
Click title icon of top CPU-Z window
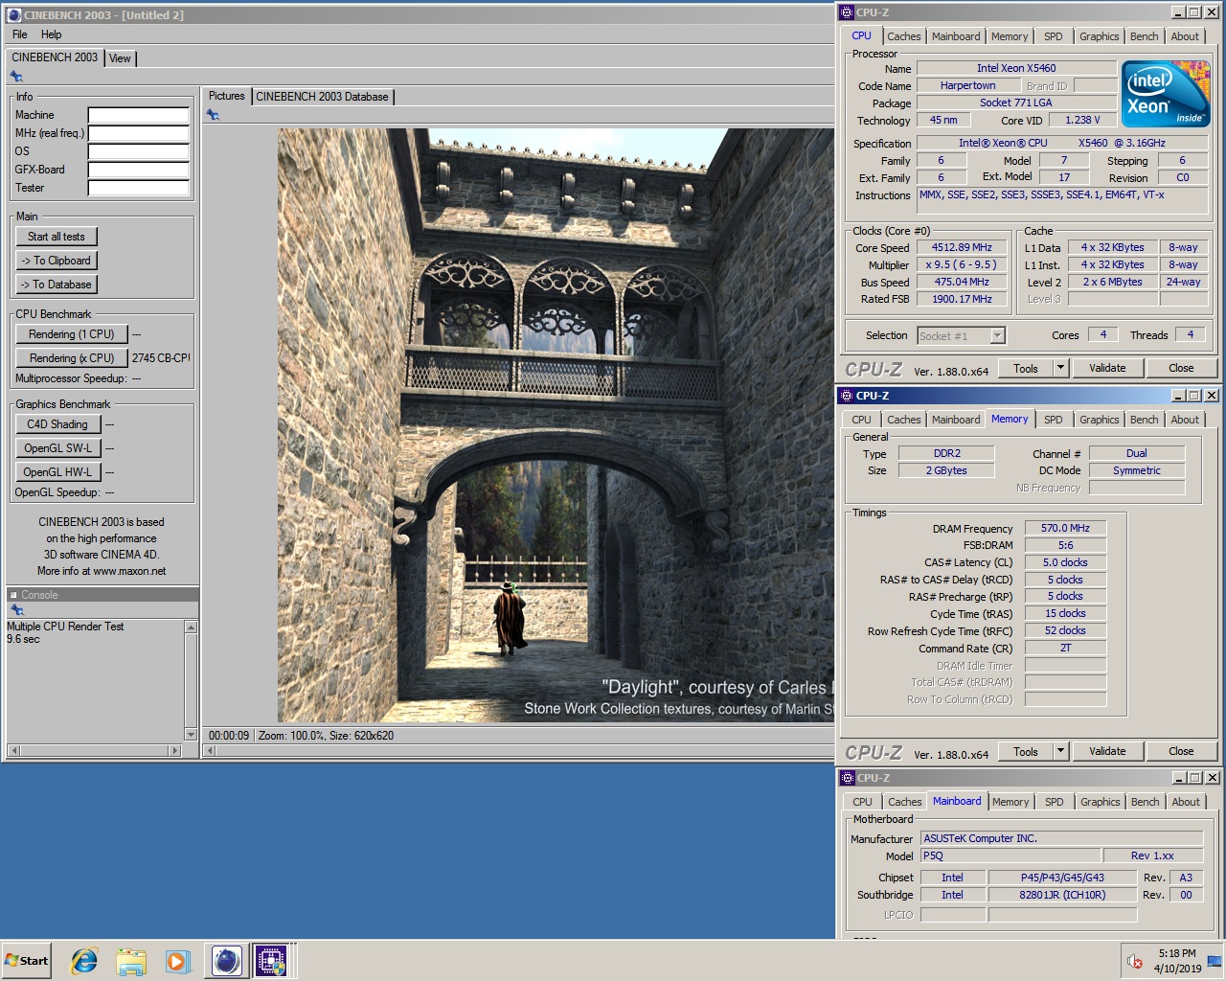point(847,12)
